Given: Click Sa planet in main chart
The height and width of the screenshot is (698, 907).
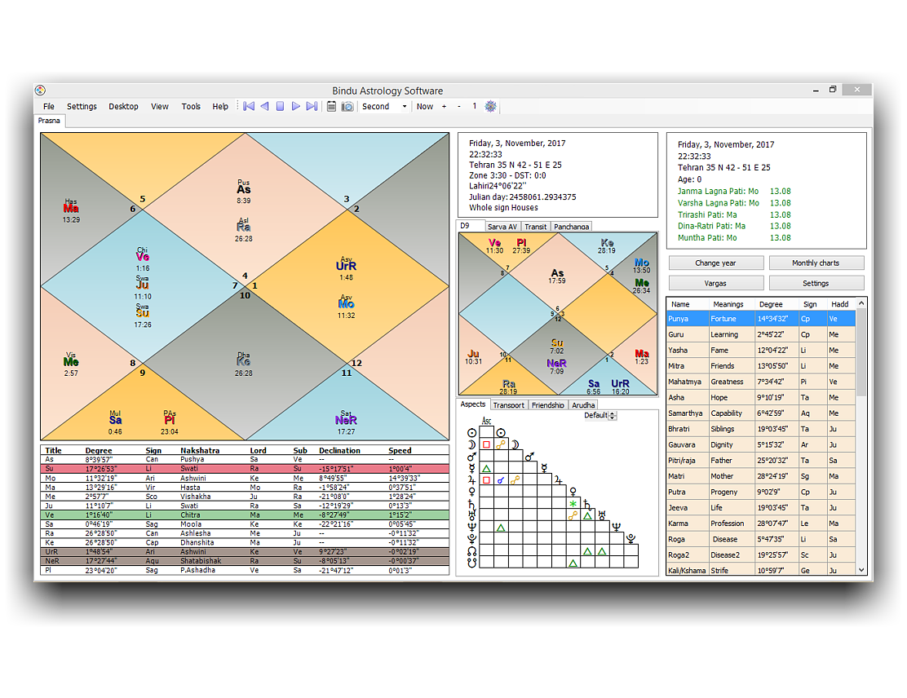Looking at the screenshot, I should point(115,421).
